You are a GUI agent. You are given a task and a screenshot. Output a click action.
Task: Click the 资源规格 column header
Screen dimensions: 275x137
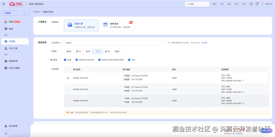pyautogui.click(x=225, y=70)
